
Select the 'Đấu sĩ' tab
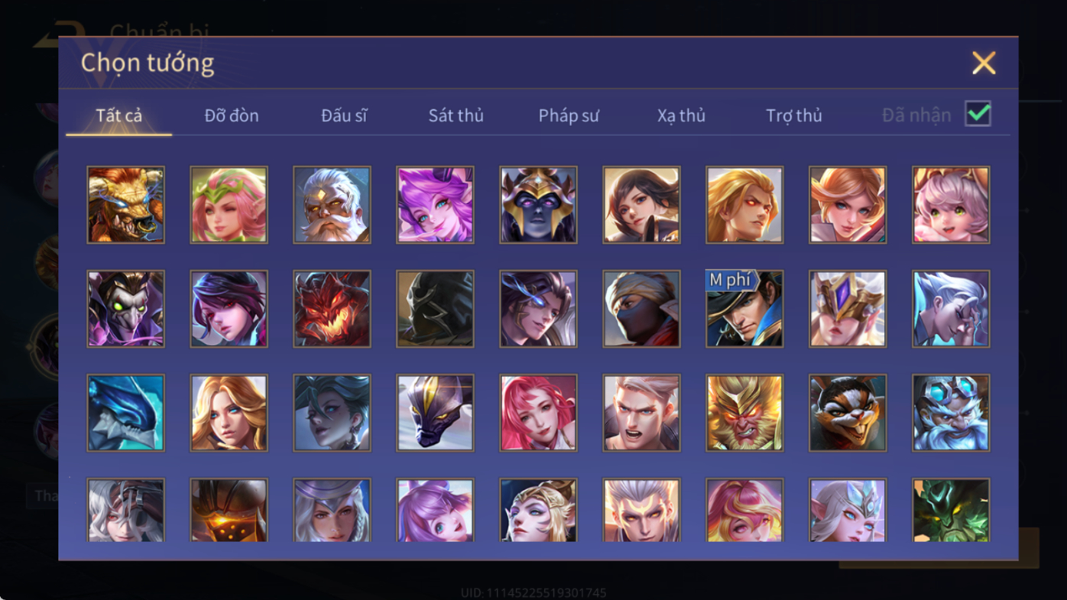(x=344, y=115)
